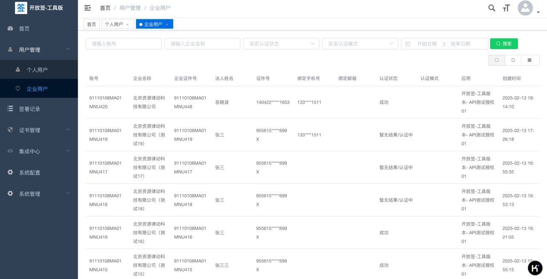Click the legal person name 岳晓波
The height and width of the screenshot is (279, 547).
pos(222,102)
